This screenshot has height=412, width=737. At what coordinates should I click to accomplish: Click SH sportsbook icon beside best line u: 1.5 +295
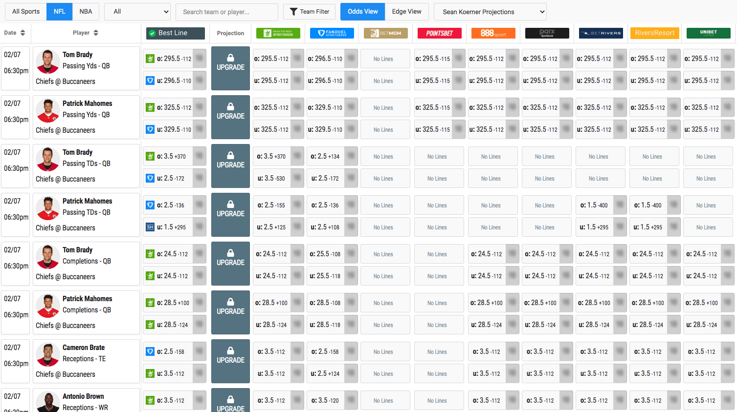point(151,227)
